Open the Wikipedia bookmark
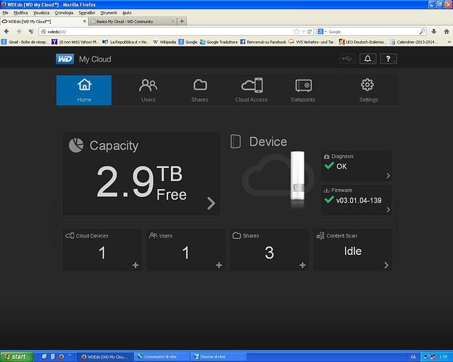Screen dimensions: 453x362 point(165,42)
